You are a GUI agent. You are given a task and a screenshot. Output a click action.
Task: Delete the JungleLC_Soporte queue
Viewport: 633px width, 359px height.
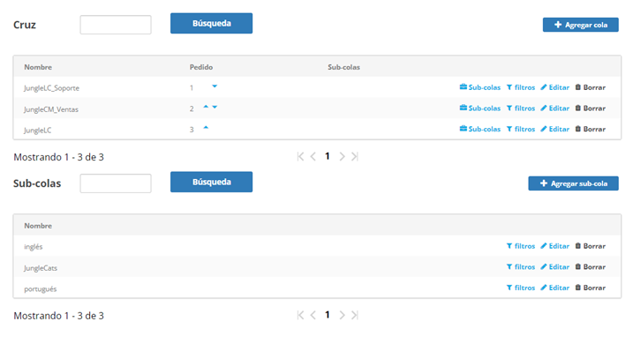[591, 87]
